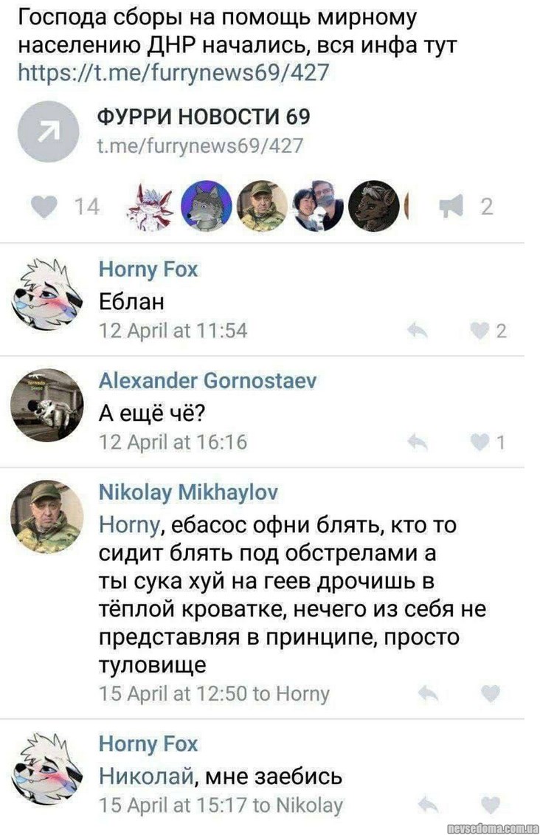Like the post with 14 likes
Viewport: 540px width, 835px height.
pos(44,207)
